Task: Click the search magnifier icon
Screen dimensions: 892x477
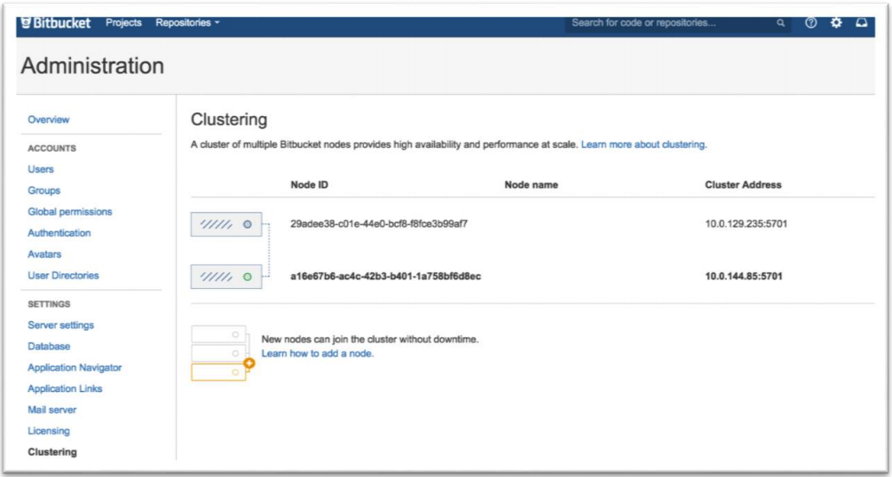Action: click(x=781, y=23)
